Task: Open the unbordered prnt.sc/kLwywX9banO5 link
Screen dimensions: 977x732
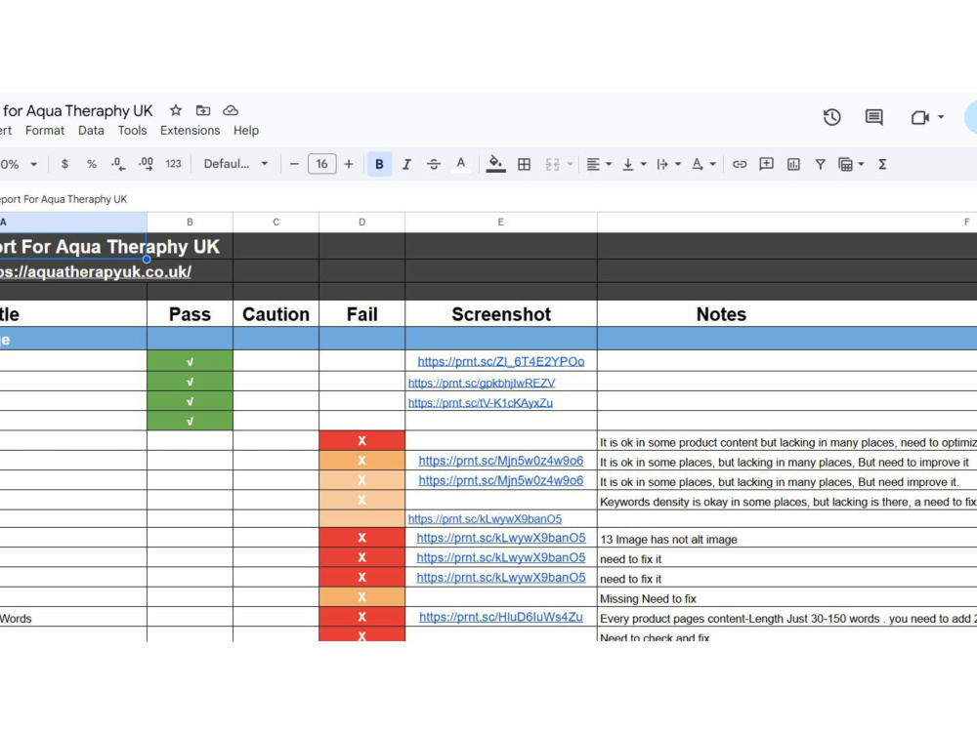Action: pos(485,519)
